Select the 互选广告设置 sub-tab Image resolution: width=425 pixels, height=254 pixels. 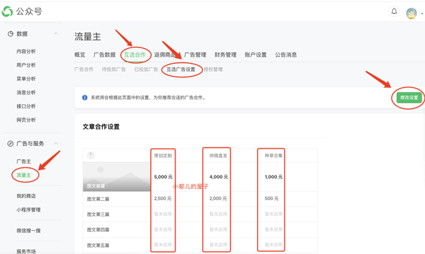point(181,69)
